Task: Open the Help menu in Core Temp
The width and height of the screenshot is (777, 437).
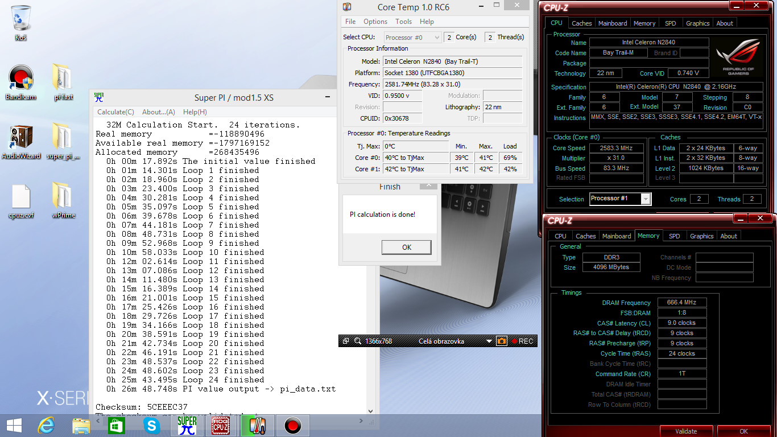Action: (427, 22)
